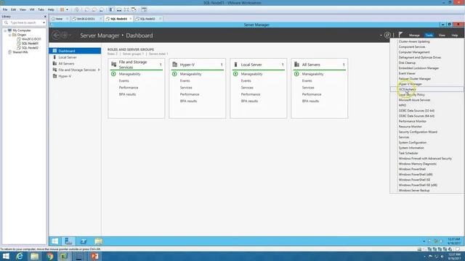Collapse the Ongan folder tree node
Screen dimensions: 465x261
pyautogui.click(x=9, y=35)
